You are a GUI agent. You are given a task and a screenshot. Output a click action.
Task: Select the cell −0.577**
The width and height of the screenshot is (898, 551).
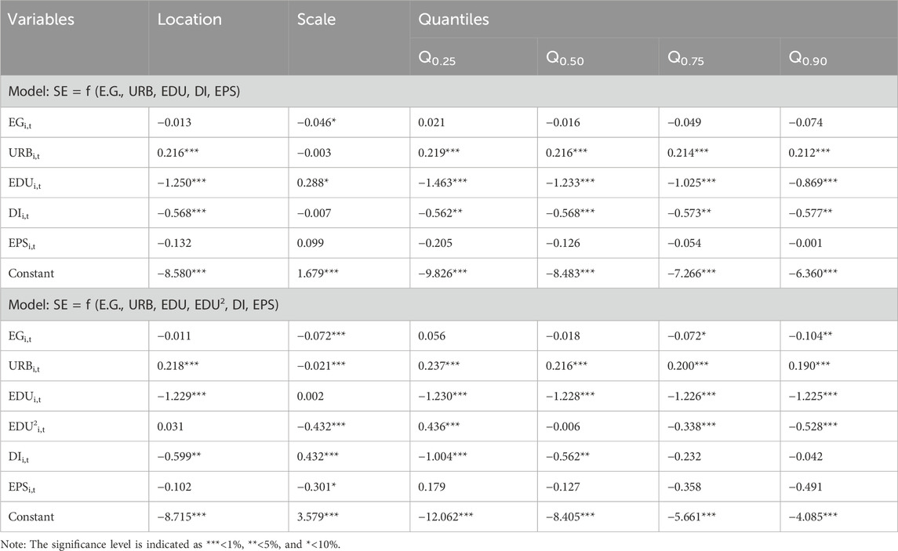pos(811,213)
